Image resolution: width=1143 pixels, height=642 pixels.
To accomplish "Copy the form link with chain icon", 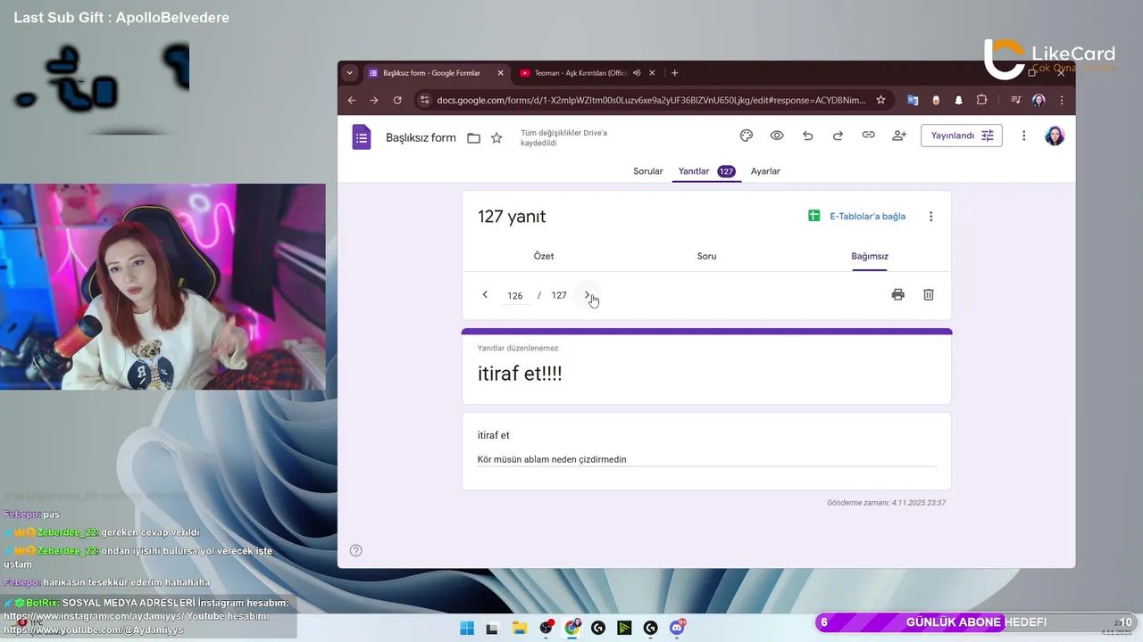I will (x=868, y=136).
